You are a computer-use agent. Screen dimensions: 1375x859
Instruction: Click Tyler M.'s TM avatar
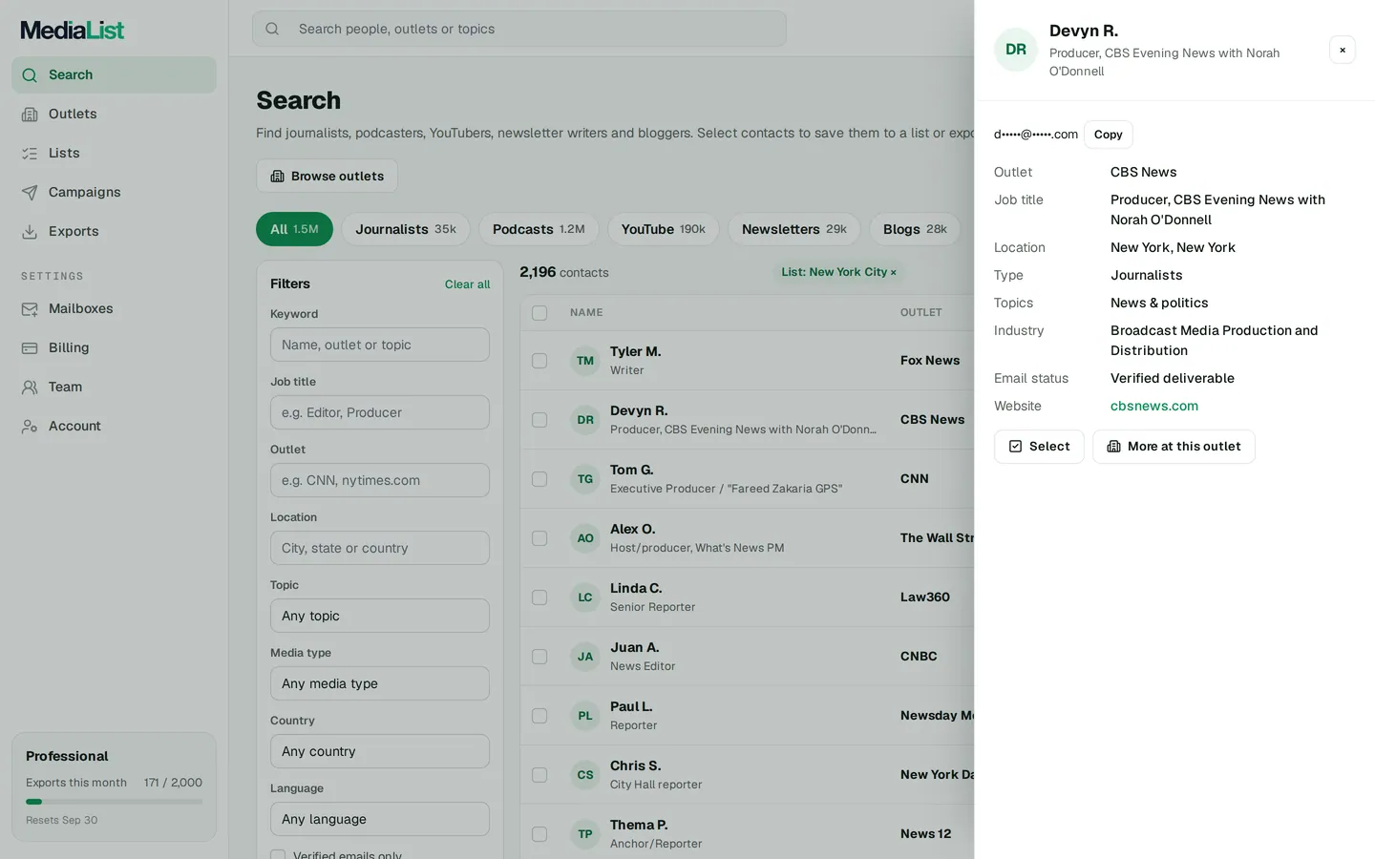pos(585,361)
